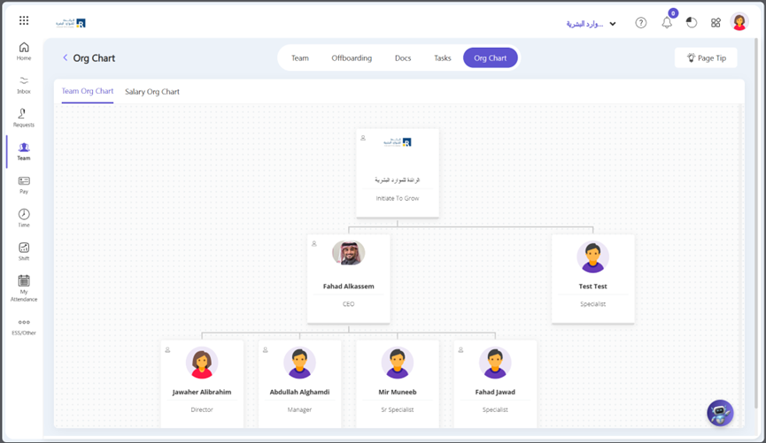Open the chatbot assistant icon

pyautogui.click(x=720, y=412)
